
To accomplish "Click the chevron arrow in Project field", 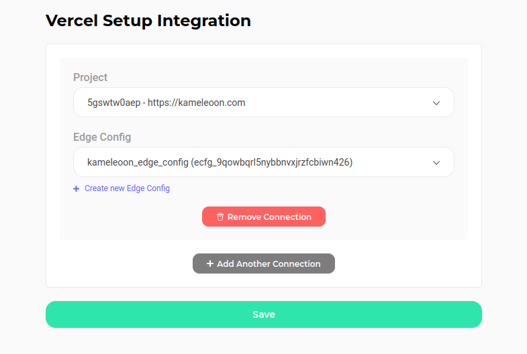I will [x=436, y=103].
